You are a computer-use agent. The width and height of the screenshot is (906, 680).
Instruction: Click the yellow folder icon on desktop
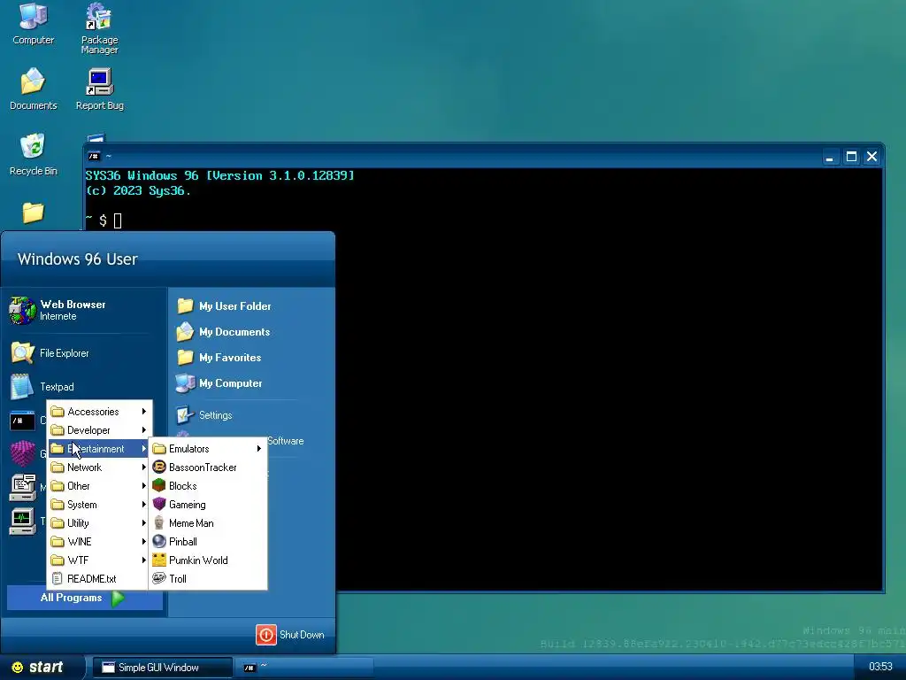33,212
